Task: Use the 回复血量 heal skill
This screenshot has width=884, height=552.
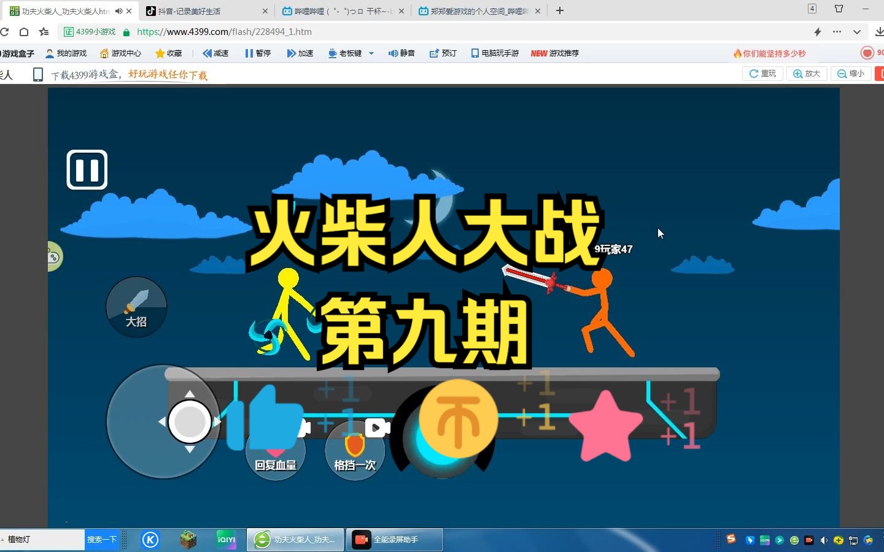Action: tap(275, 451)
